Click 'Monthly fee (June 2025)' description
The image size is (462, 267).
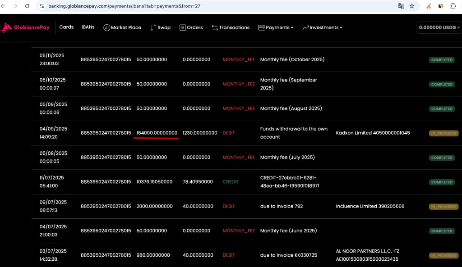(288, 231)
